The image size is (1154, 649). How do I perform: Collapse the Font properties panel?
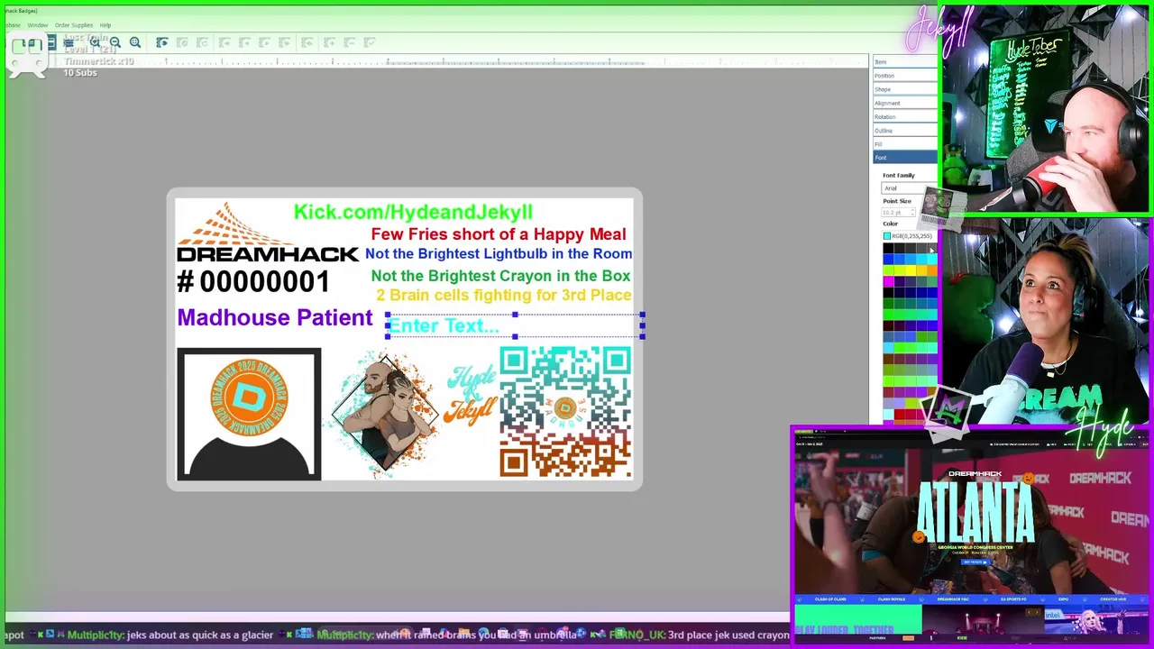(905, 158)
